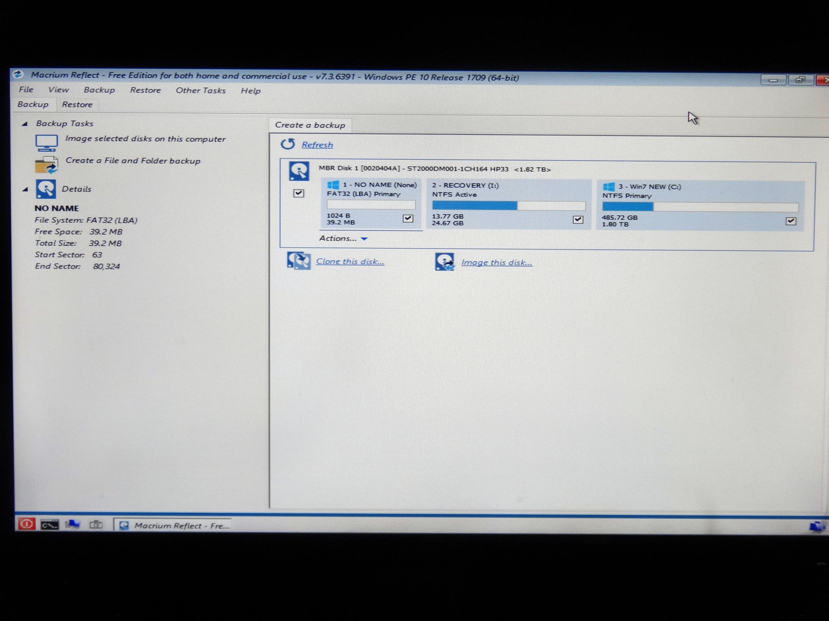Click the RECOVERY partition usage bar
This screenshot has width=829, height=621.
pyautogui.click(x=509, y=205)
